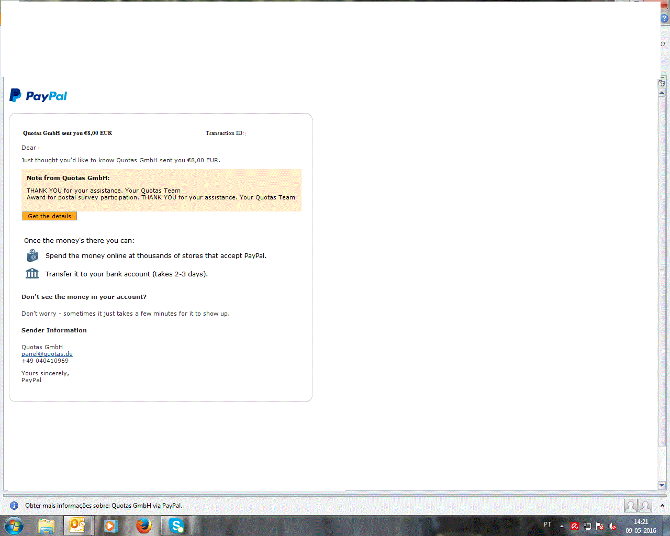Viewport: 670px width, 536px height.
Task: Open Skype from the taskbar
Action: click(176, 526)
